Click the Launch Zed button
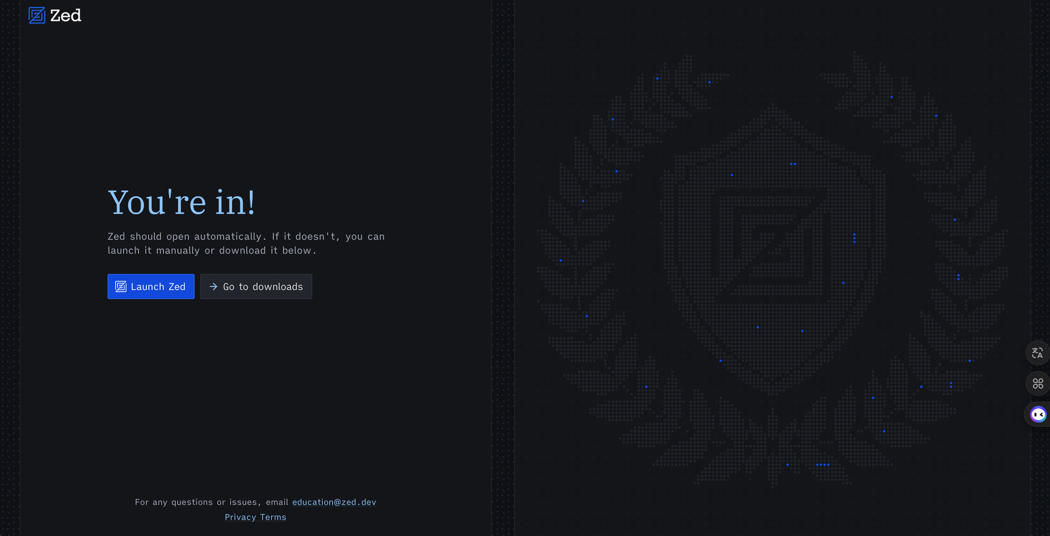Image resolution: width=1050 pixels, height=536 pixels. pos(151,286)
